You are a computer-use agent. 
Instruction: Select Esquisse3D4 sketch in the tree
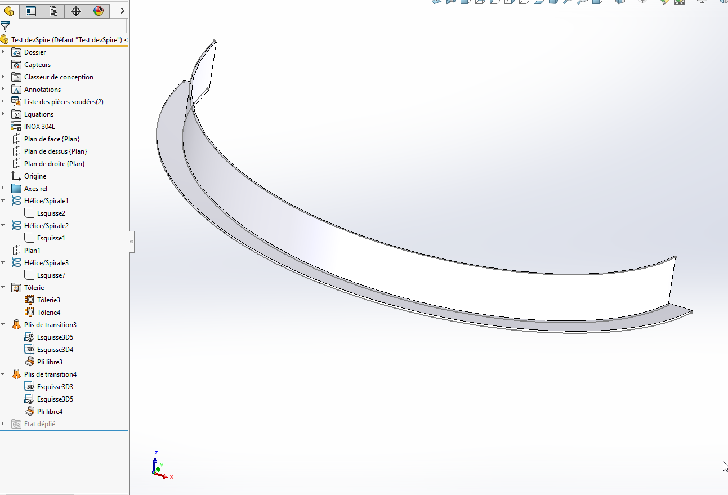(x=55, y=350)
